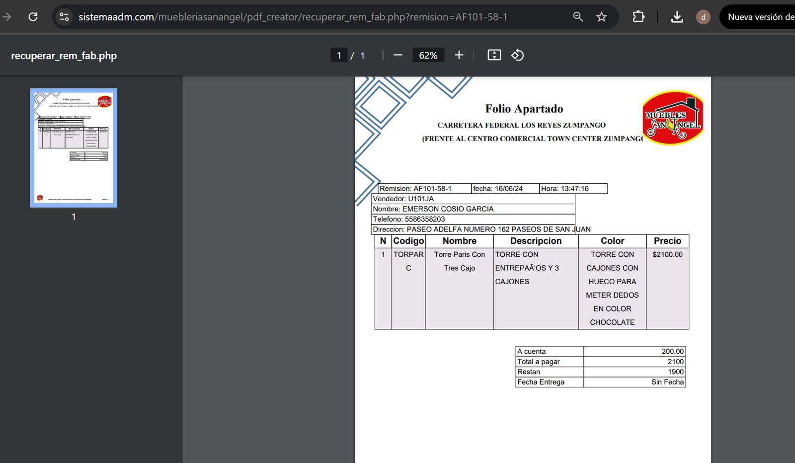Click the URL address bar text
The width and height of the screenshot is (795, 463).
(x=293, y=17)
